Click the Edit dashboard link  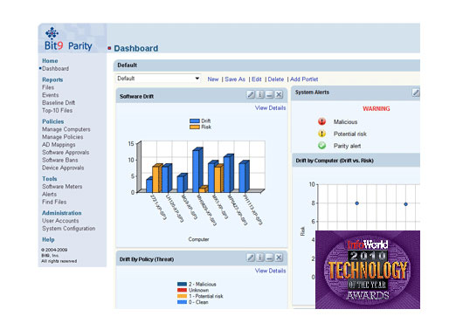pos(256,79)
